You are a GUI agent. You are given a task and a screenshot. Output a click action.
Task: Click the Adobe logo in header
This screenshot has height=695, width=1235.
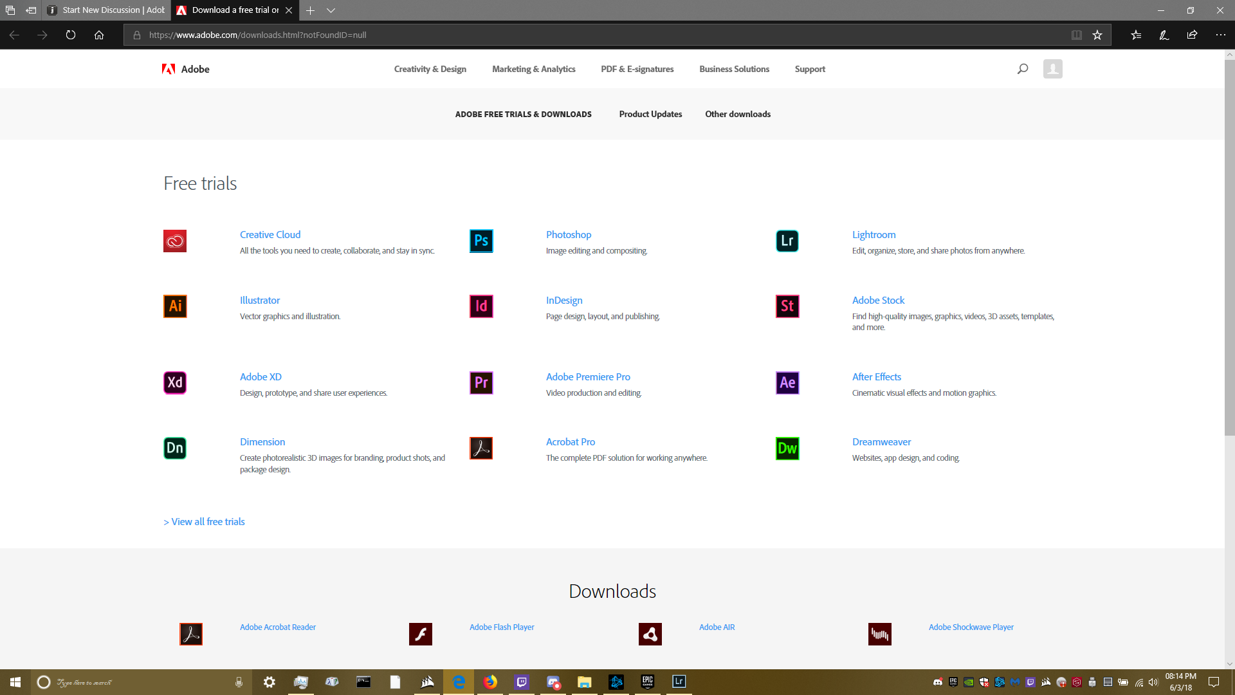click(x=186, y=69)
